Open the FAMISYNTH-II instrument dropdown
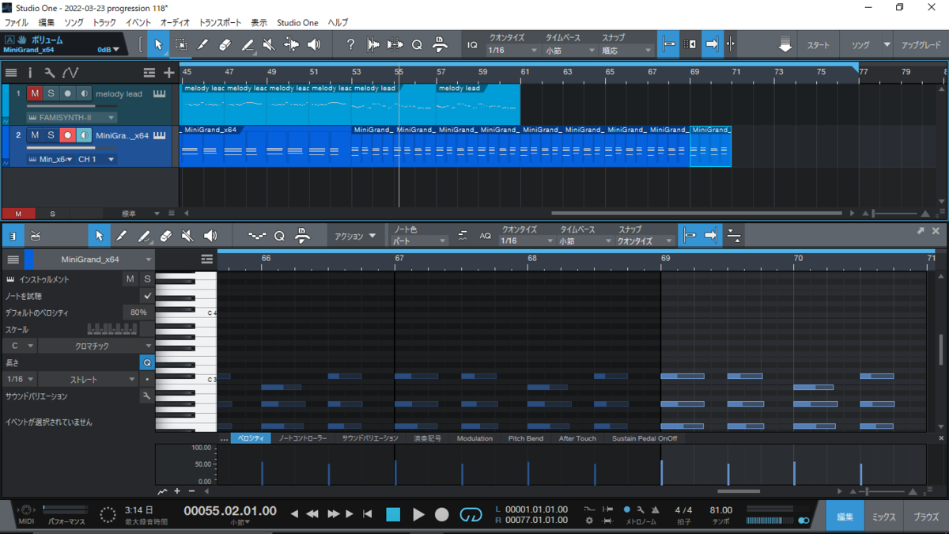 (72, 117)
